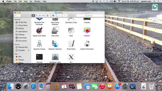Open Safari from the Dock
Image resolution: width=162 pixels, height=91 pixels.
(x=33, y=86)
